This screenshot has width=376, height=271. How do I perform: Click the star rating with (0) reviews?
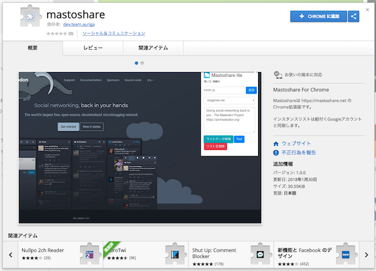pos(60,34)
